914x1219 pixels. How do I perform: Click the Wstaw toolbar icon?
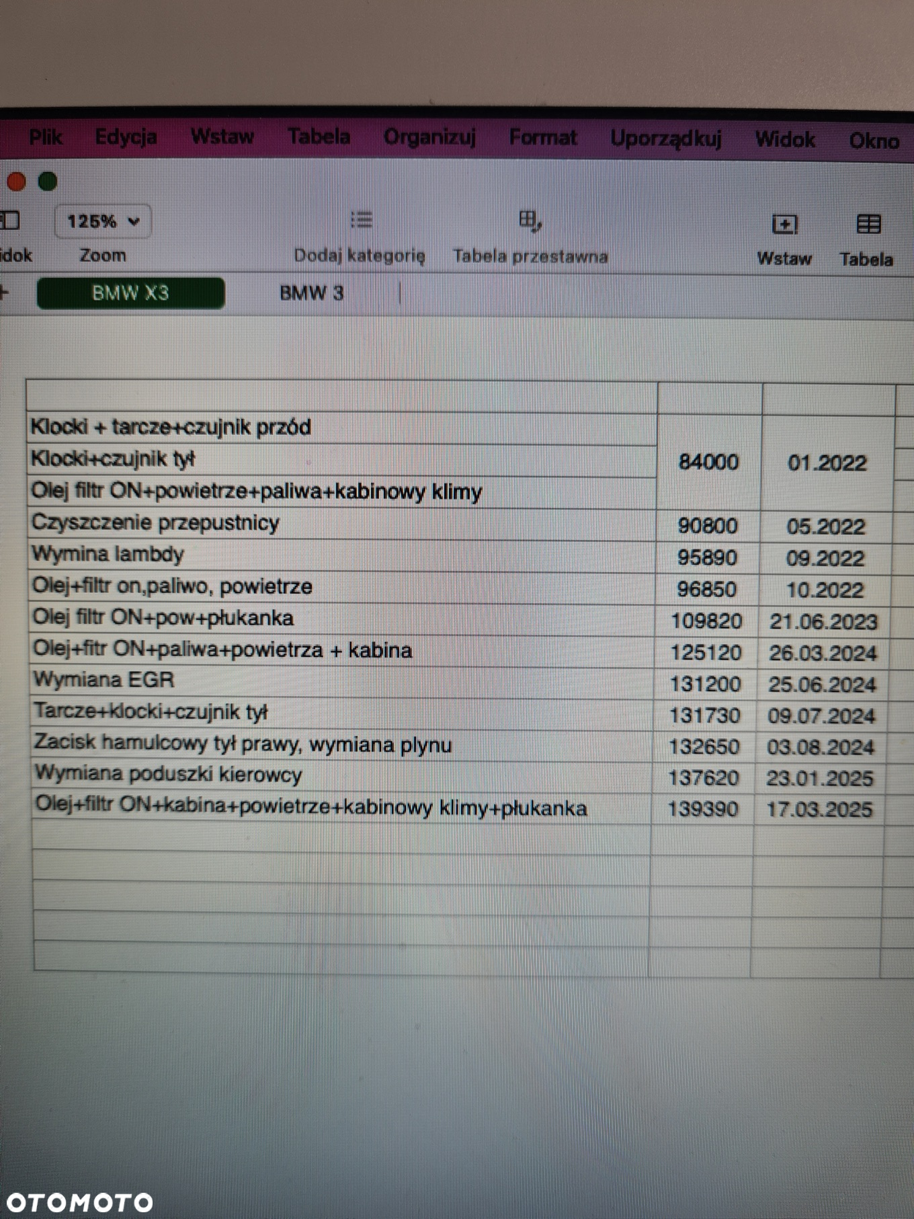coord(784,225)
